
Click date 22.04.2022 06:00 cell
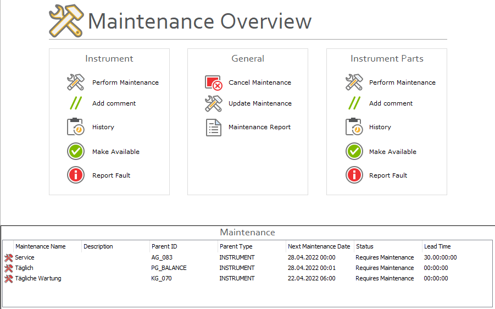tap(312, 278)
